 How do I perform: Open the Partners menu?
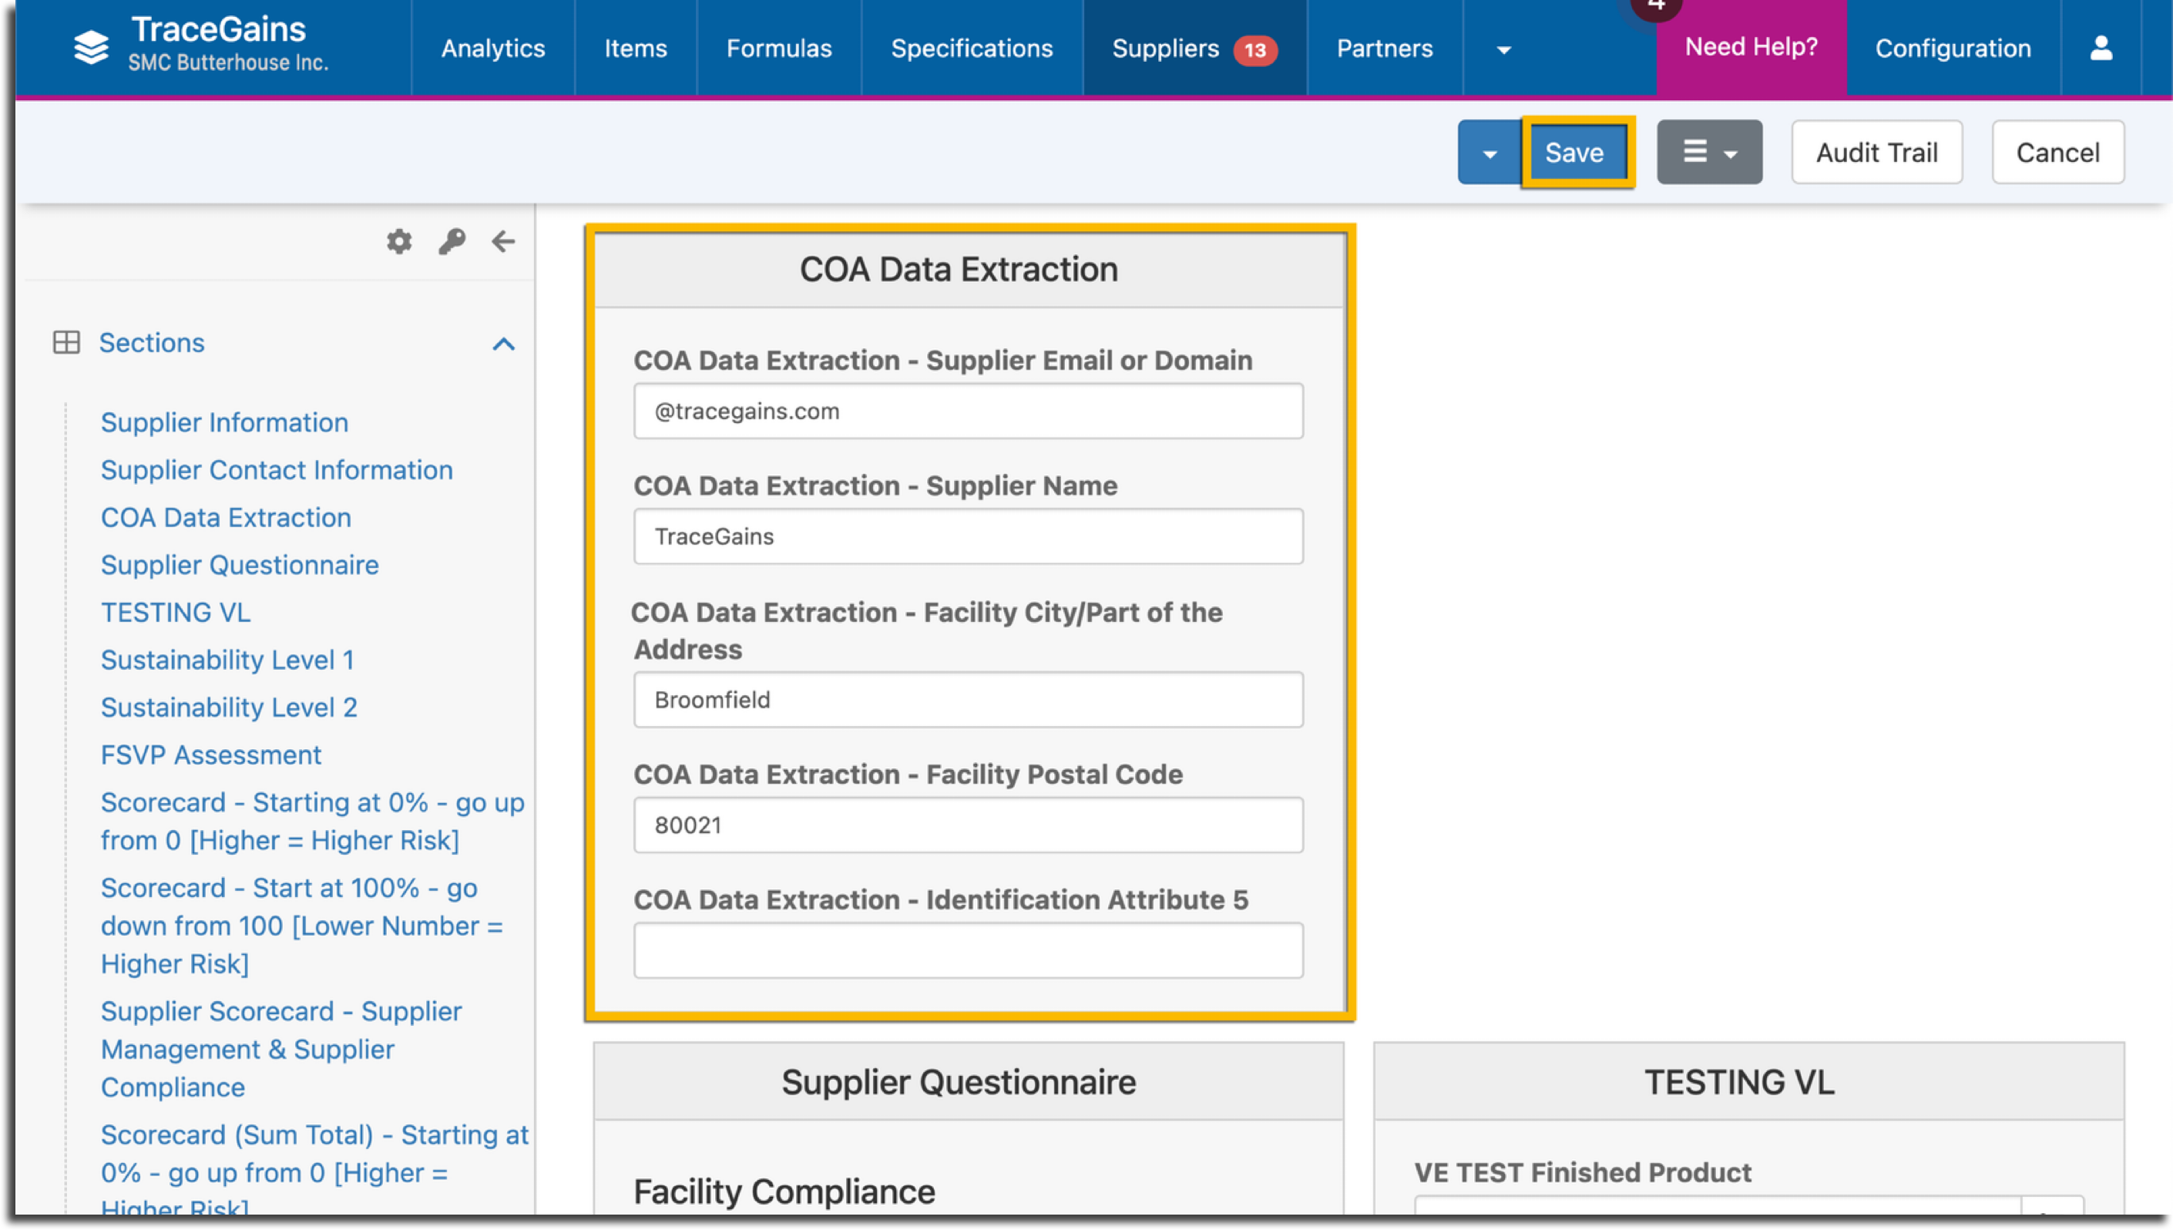[1384, 48]
